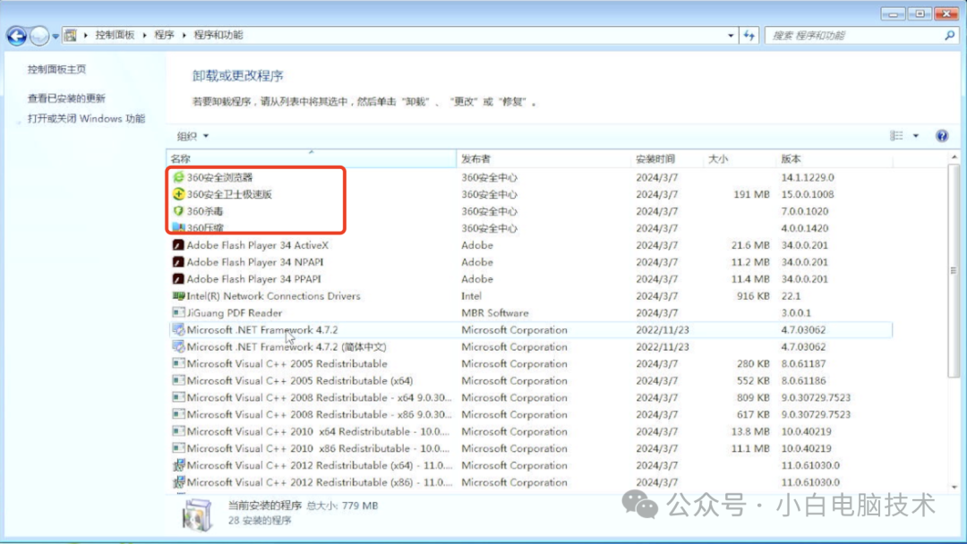The image size is (967, 544).
Task: Select Adobe Flash Player 34 ActiveX entry
Action: (531, 245)
